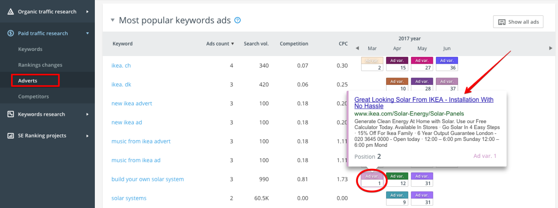
Task: Select ikea. ch March Ad var. position 2
Action: 372,64
